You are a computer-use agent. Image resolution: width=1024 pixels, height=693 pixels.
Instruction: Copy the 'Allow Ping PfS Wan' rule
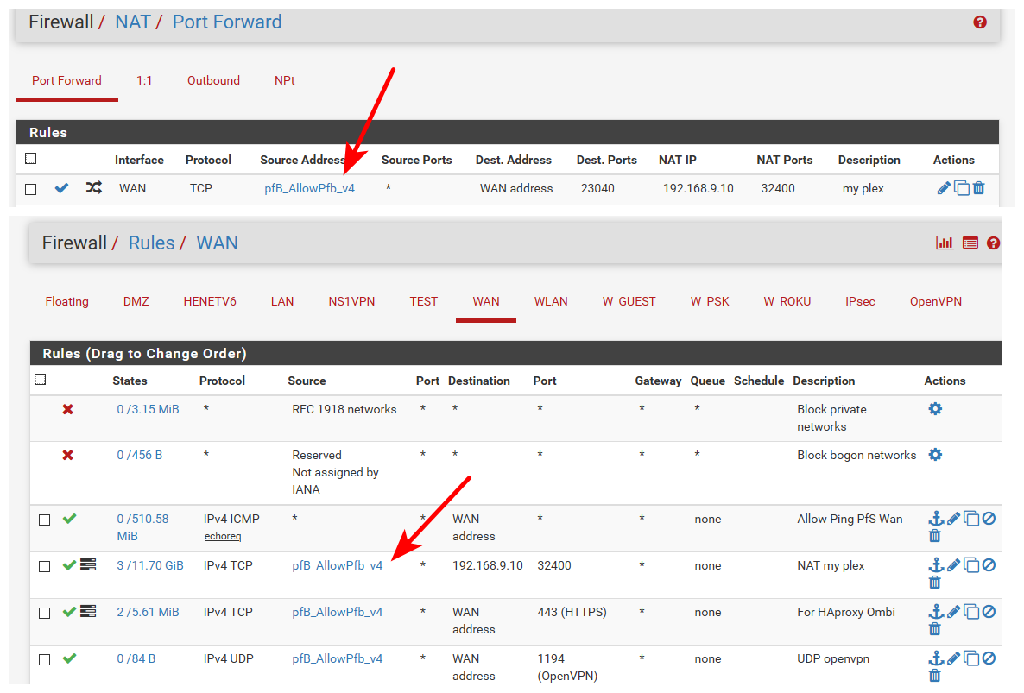point(971,519)
